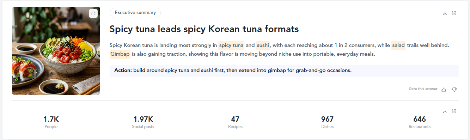Download the executive summary section
The image size is (470, 140).
[445, 13]
